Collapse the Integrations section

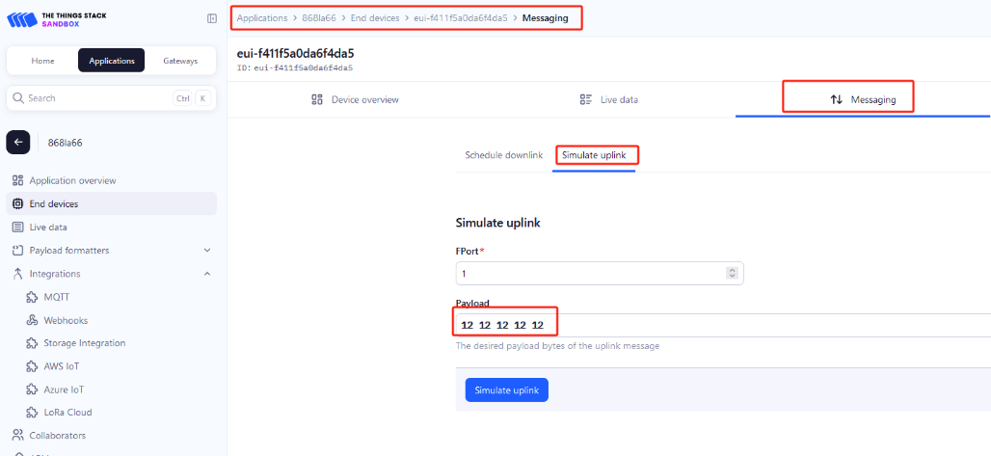[206, 274]
